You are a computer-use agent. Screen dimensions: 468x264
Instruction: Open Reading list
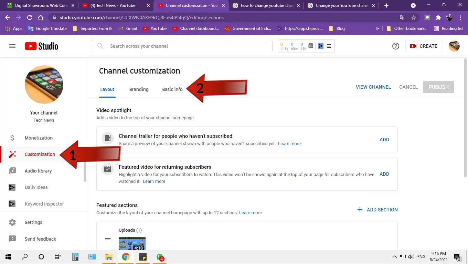[x=448, y=29]
